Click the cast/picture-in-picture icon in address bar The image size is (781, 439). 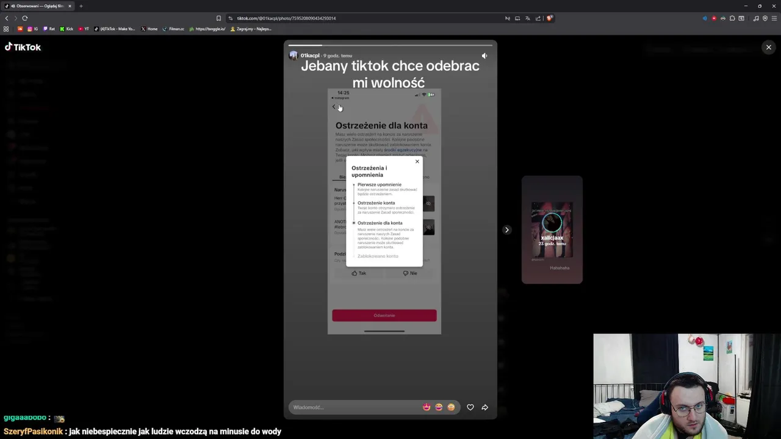point(517,18)
